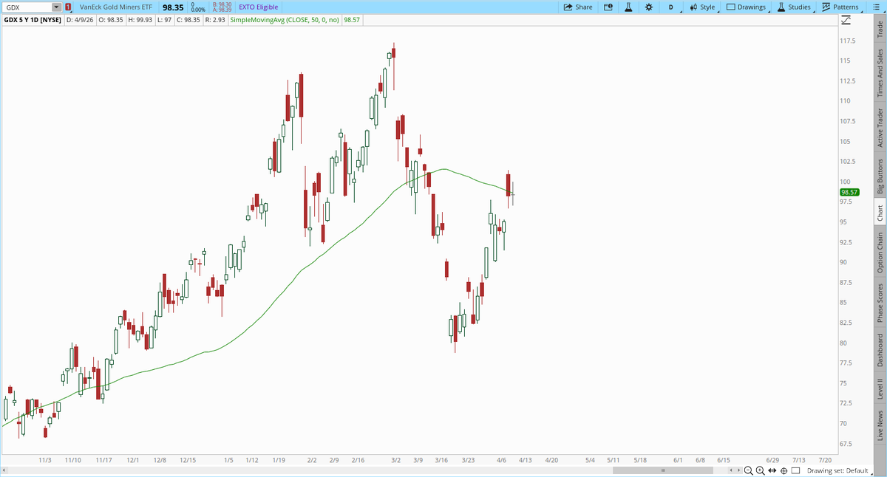Open the D time frame dropdown
This screenshot has height=477, width=887.
(670, 7)
